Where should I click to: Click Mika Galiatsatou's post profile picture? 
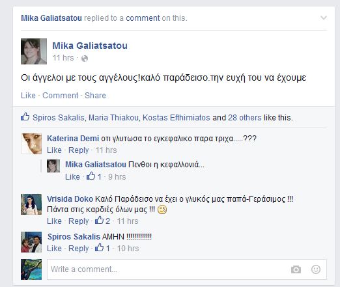34,51
